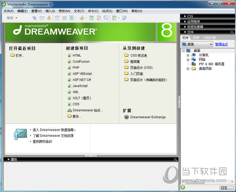Click the Hyperlink insert icon

pos(34,18)
